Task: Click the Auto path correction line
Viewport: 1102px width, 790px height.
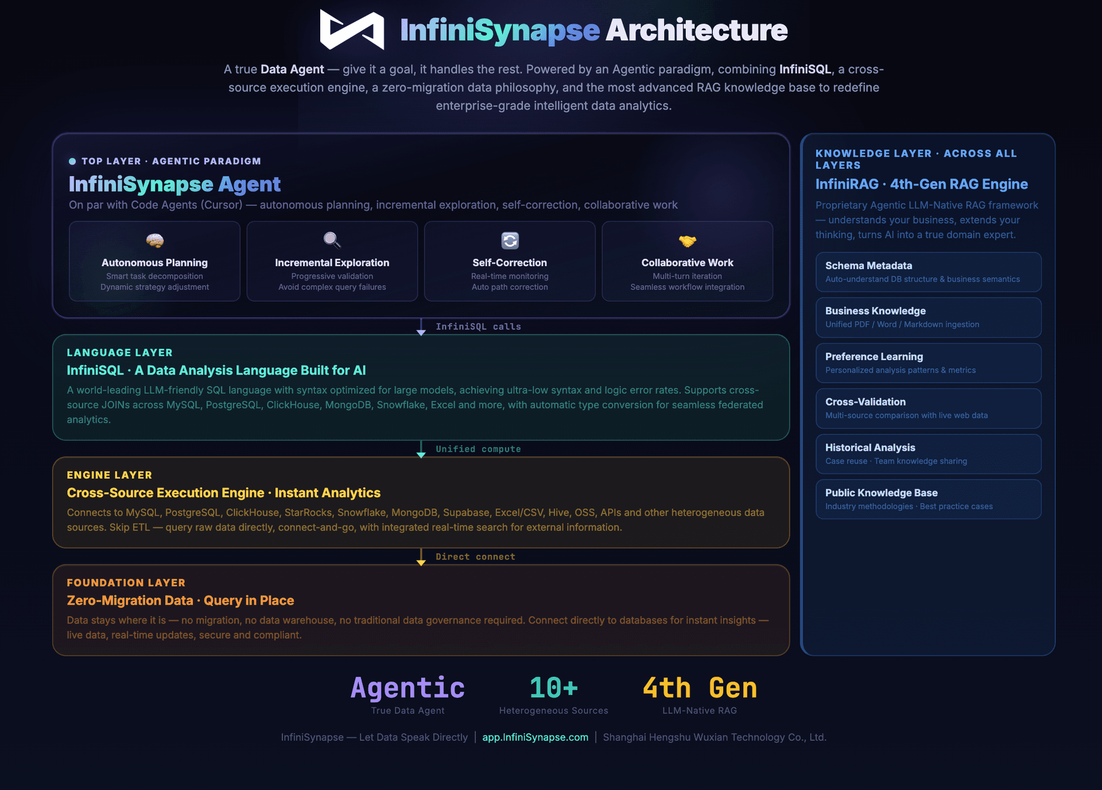Action: (510, 287)
